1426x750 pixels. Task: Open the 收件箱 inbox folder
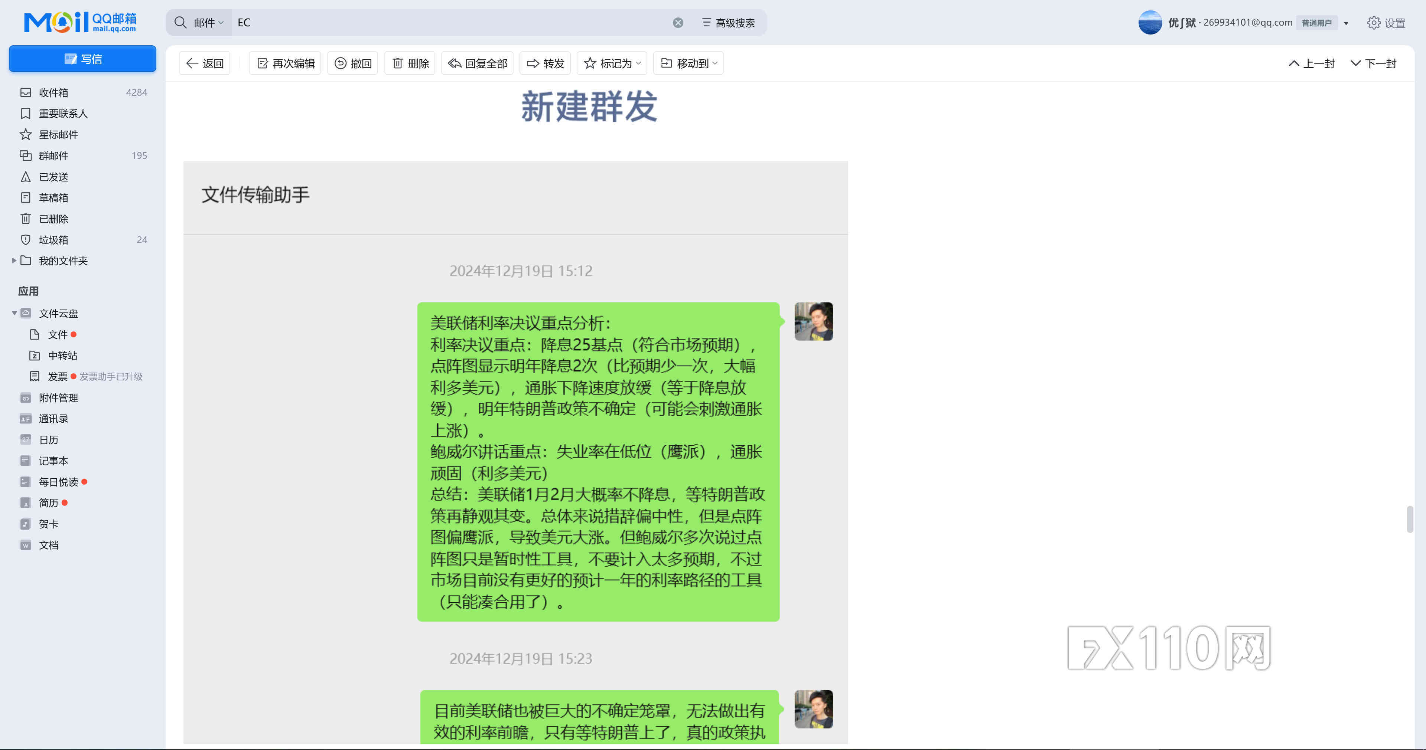[82, 92]
